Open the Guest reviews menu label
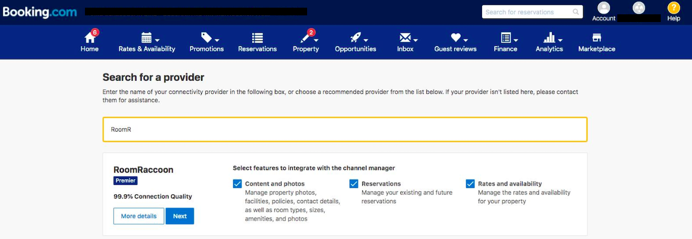This screenshot has width=692, height=239. (x=456, y=49)
